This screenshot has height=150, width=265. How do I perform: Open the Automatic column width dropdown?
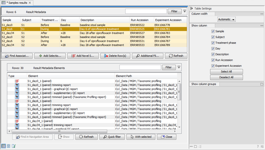[226, 19]
